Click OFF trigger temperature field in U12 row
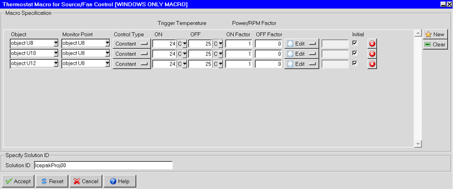This screenshot has width=453, height=189. pos(200,64)
